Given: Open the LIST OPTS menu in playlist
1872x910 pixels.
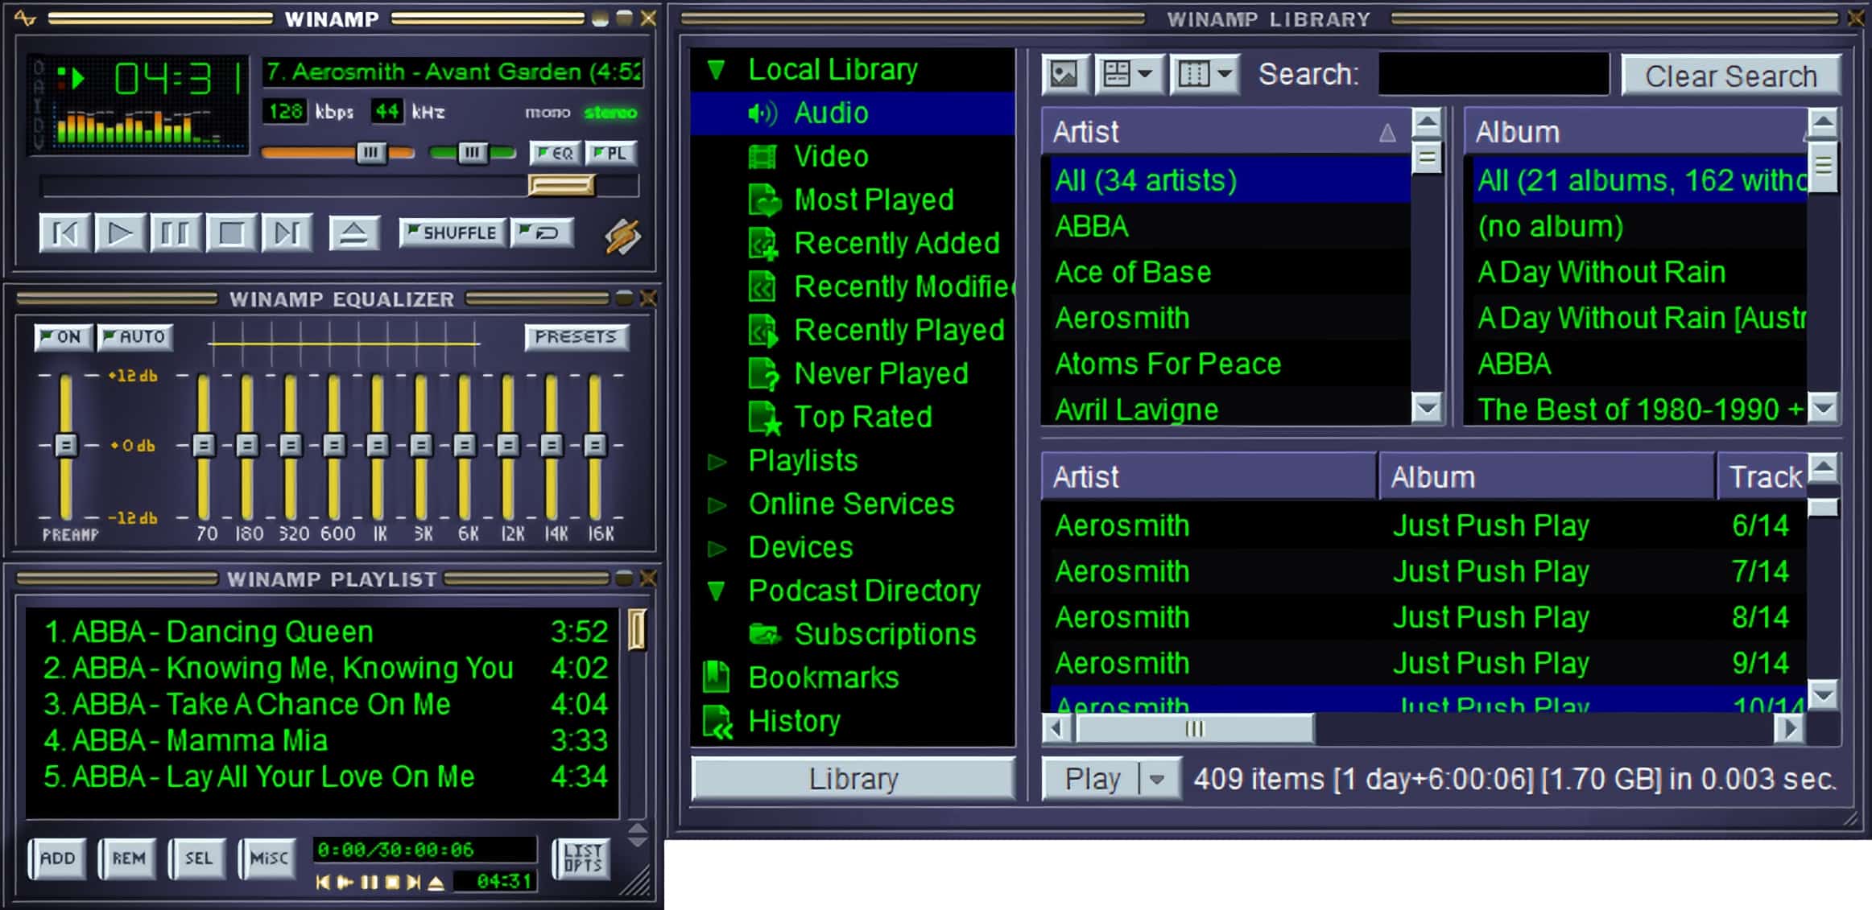Looking at the screenshot, I should coord(582,858).
